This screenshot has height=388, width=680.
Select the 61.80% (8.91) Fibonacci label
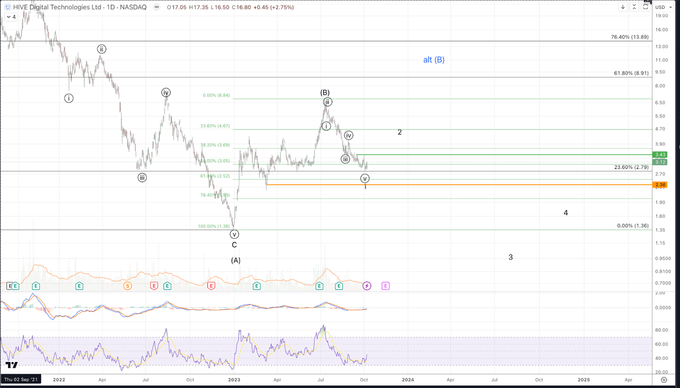click(632, 73)
